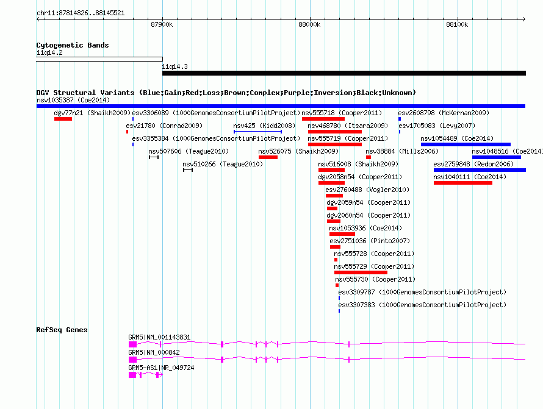Click the red bar under nsv1053936
This screenshot has height=409, width=543.
coord(342,234)
